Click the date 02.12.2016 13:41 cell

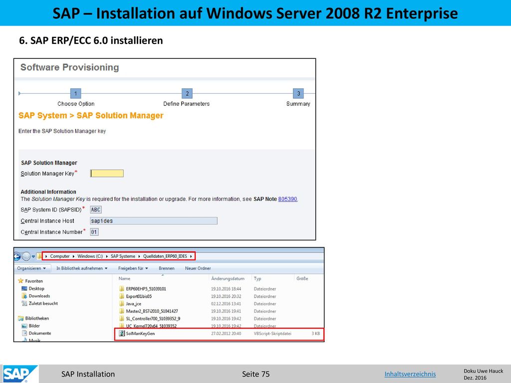[x=226, y=304]
